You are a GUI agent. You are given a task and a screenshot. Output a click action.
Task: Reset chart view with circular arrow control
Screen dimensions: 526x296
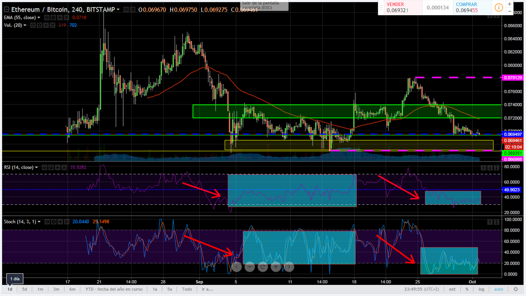pos(263,267)
